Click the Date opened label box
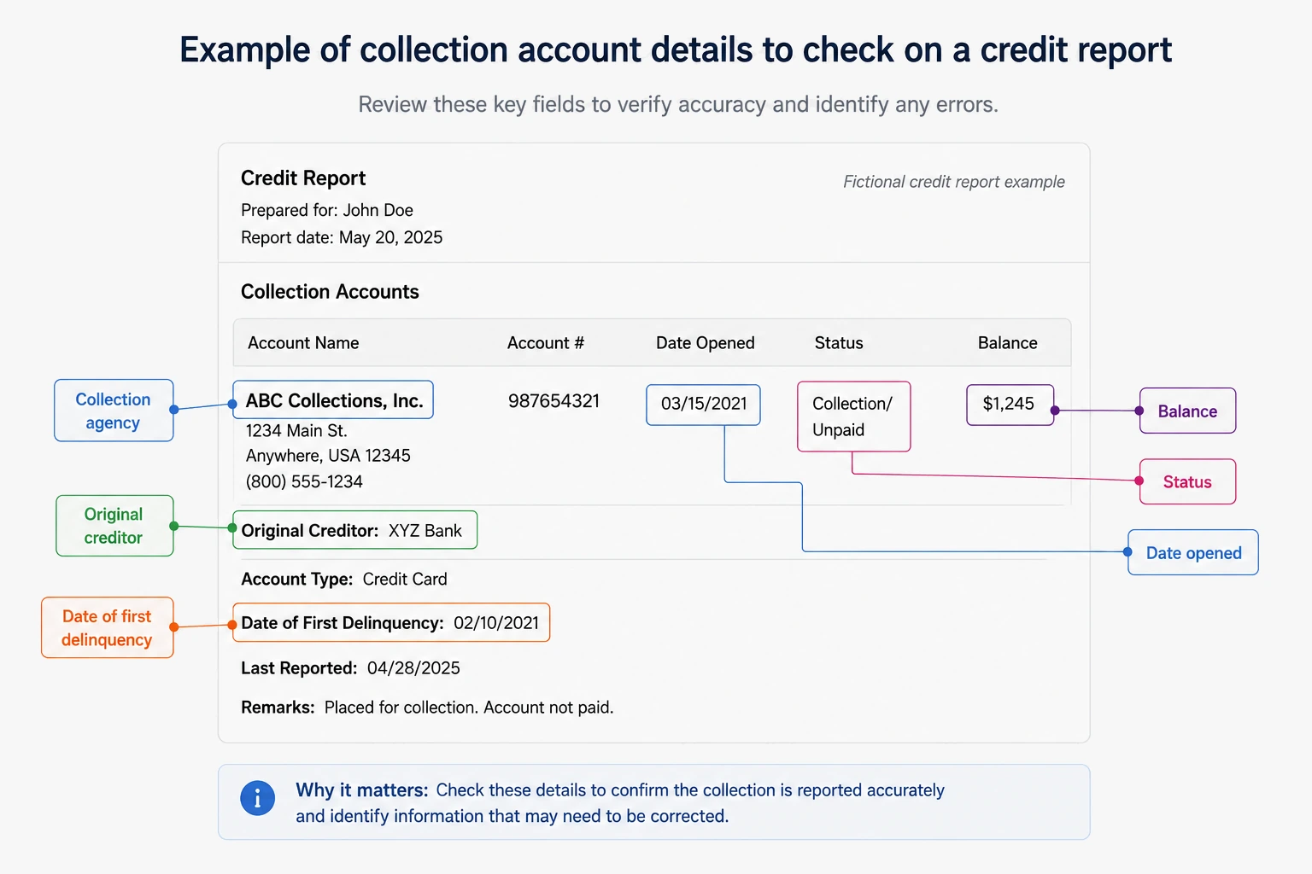The height and width of the screenshot is (874, 1312). pos(1193,552)
